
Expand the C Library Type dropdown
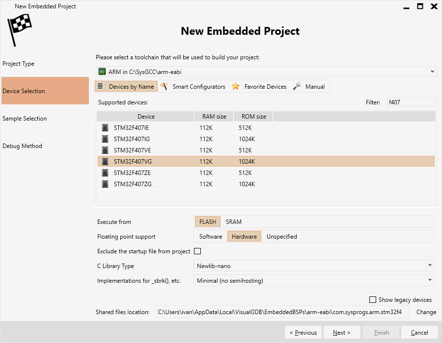313,266
